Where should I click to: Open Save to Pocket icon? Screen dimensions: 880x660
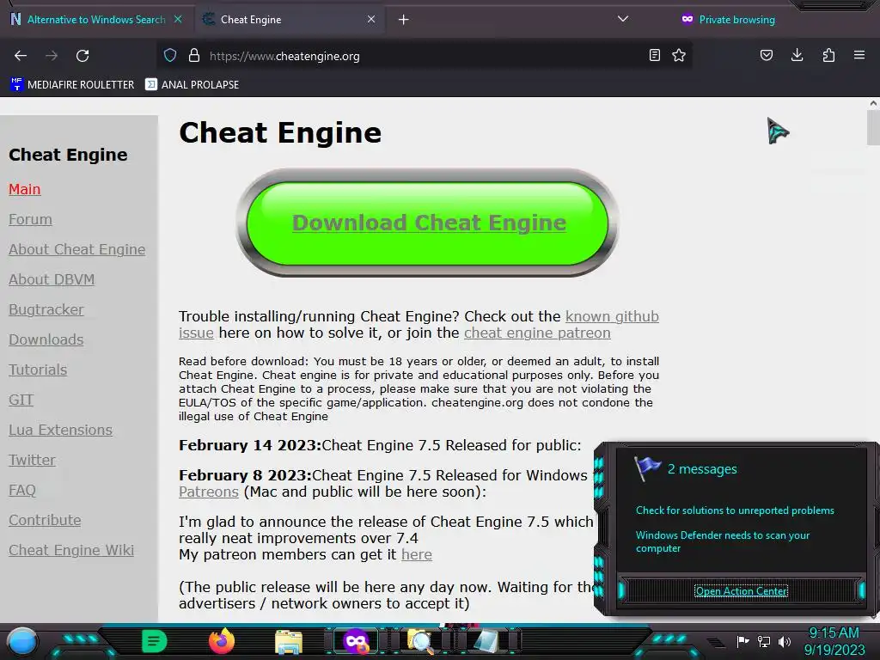click(x=766, y=55)
